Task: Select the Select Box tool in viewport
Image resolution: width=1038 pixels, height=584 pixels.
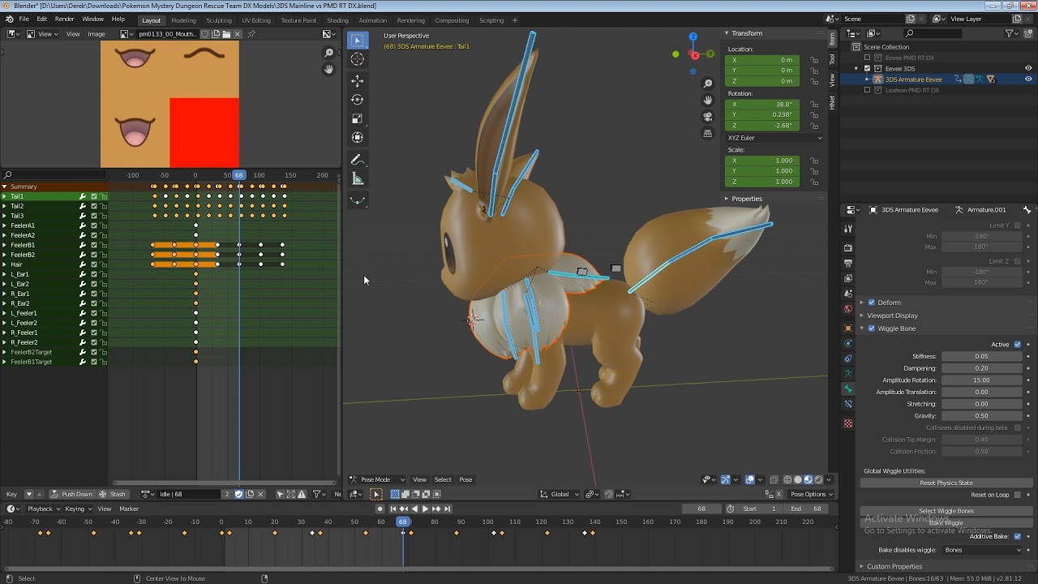Action: click(x=358, y=40)
